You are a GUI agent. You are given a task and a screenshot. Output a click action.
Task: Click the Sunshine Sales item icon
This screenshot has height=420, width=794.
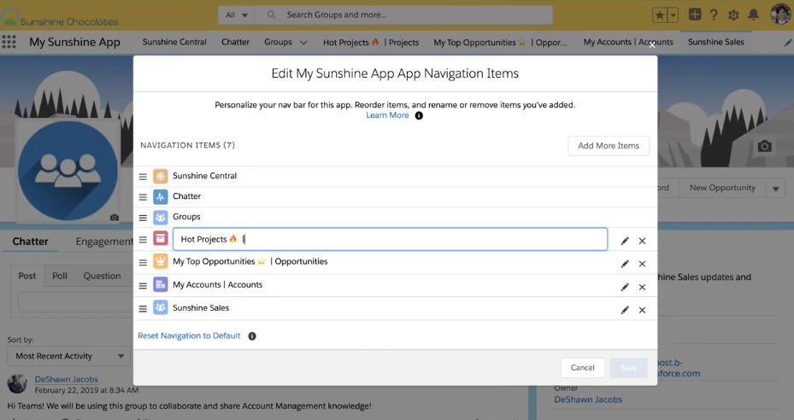tap(161, 307)
